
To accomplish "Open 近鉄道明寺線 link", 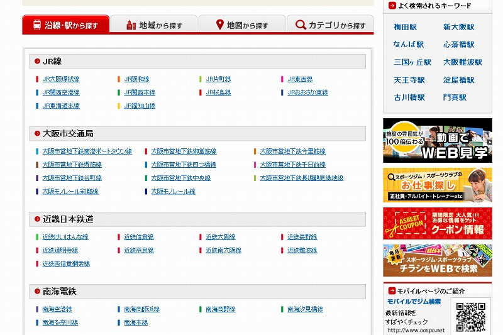I will click(60, 250).
